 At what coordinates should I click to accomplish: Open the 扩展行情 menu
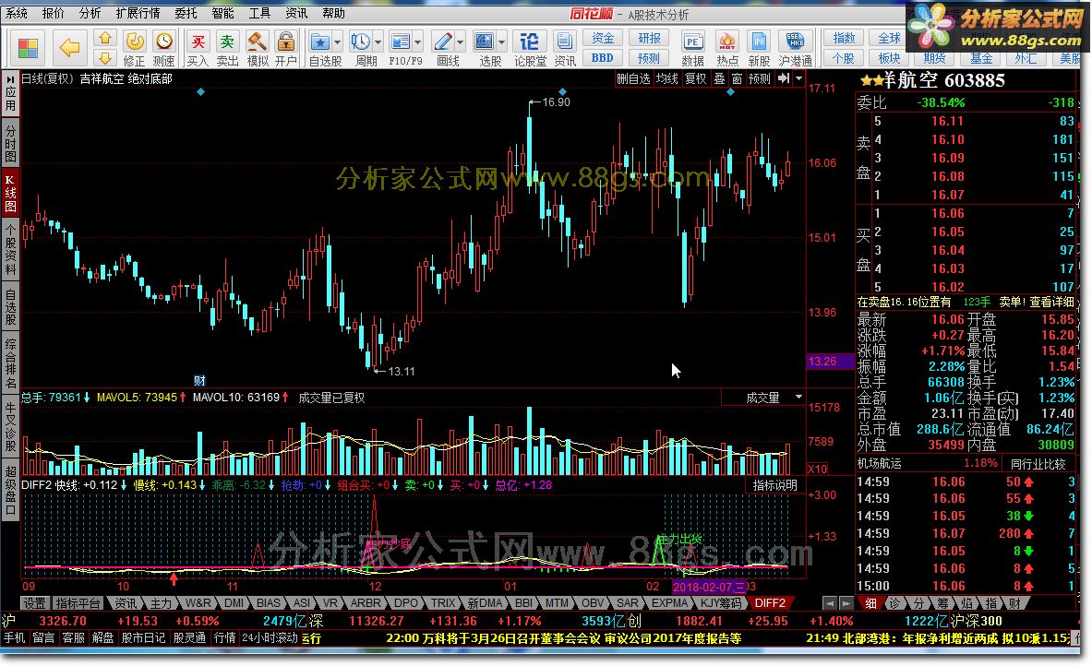(x=138, y=13)
